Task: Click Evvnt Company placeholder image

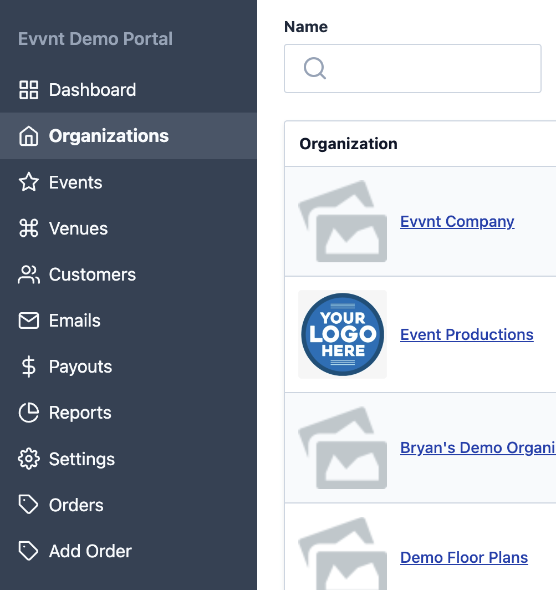Action: coord(343,221)
